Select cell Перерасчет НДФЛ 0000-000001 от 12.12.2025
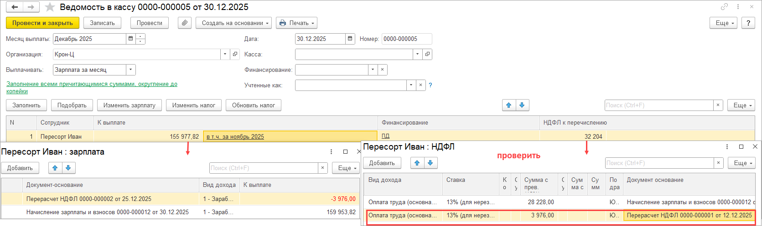Viewport: 762px width, 226px height. point(689,216)
